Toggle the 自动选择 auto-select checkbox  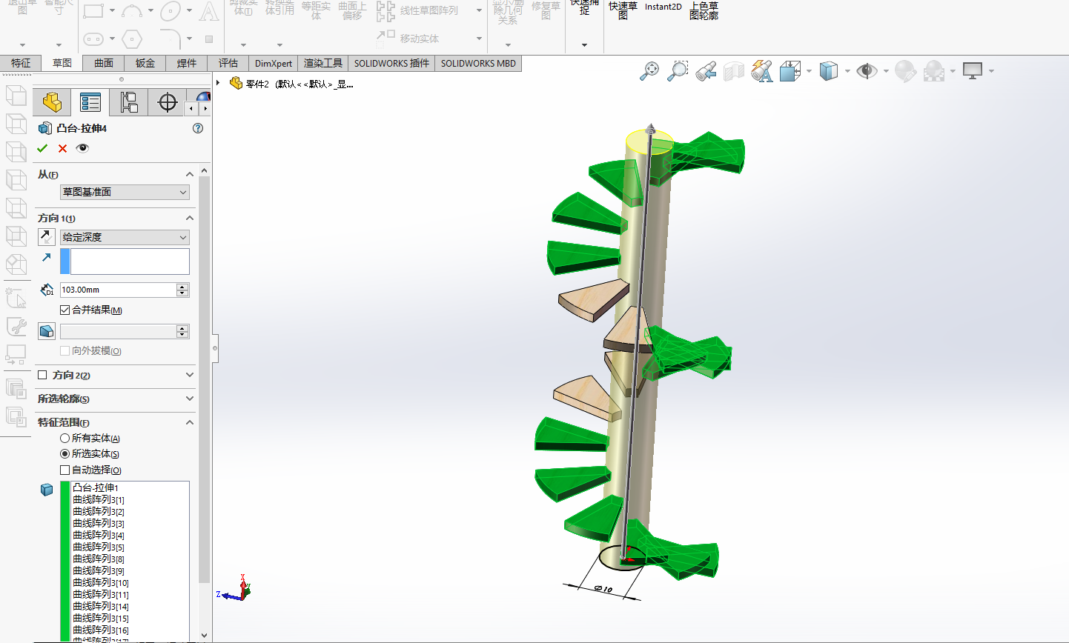click(x=65, y=470)
